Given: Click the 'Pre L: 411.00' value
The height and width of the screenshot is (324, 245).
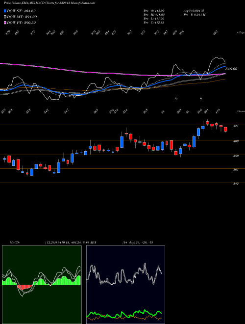Looking at the screenshot, I should point(154,19).
